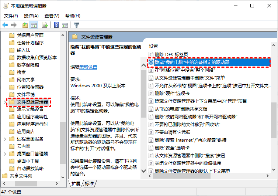278x196 pixels.
Task: Click the settings list horizontal scroll left arrow
Action: pos(150,176)
